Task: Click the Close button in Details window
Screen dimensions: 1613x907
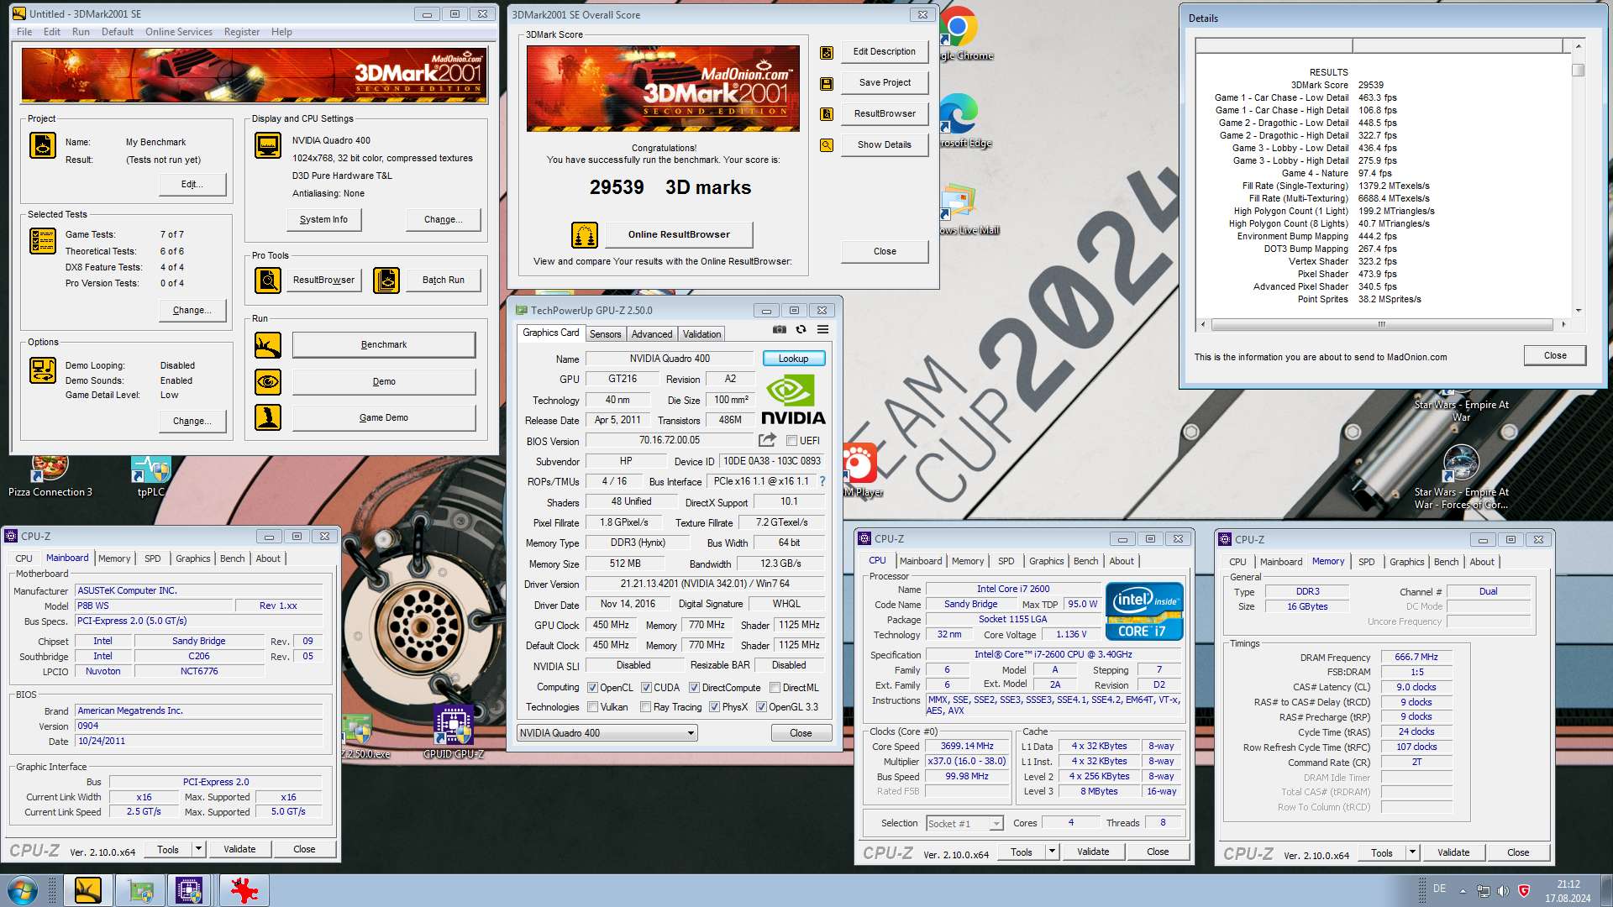Action: point(1555,356)
